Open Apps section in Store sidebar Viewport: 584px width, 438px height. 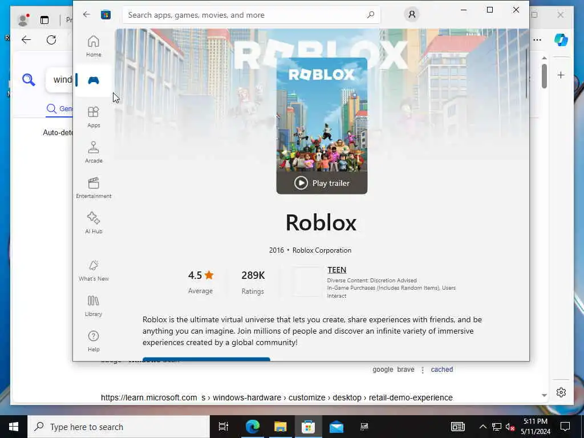(x=94, y=116)
